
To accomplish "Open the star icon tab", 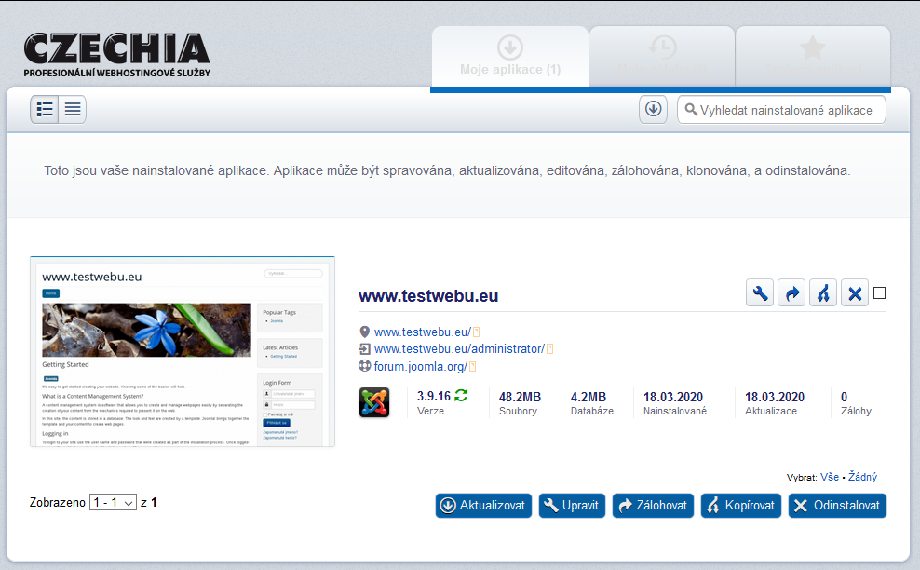I will 812,58.
